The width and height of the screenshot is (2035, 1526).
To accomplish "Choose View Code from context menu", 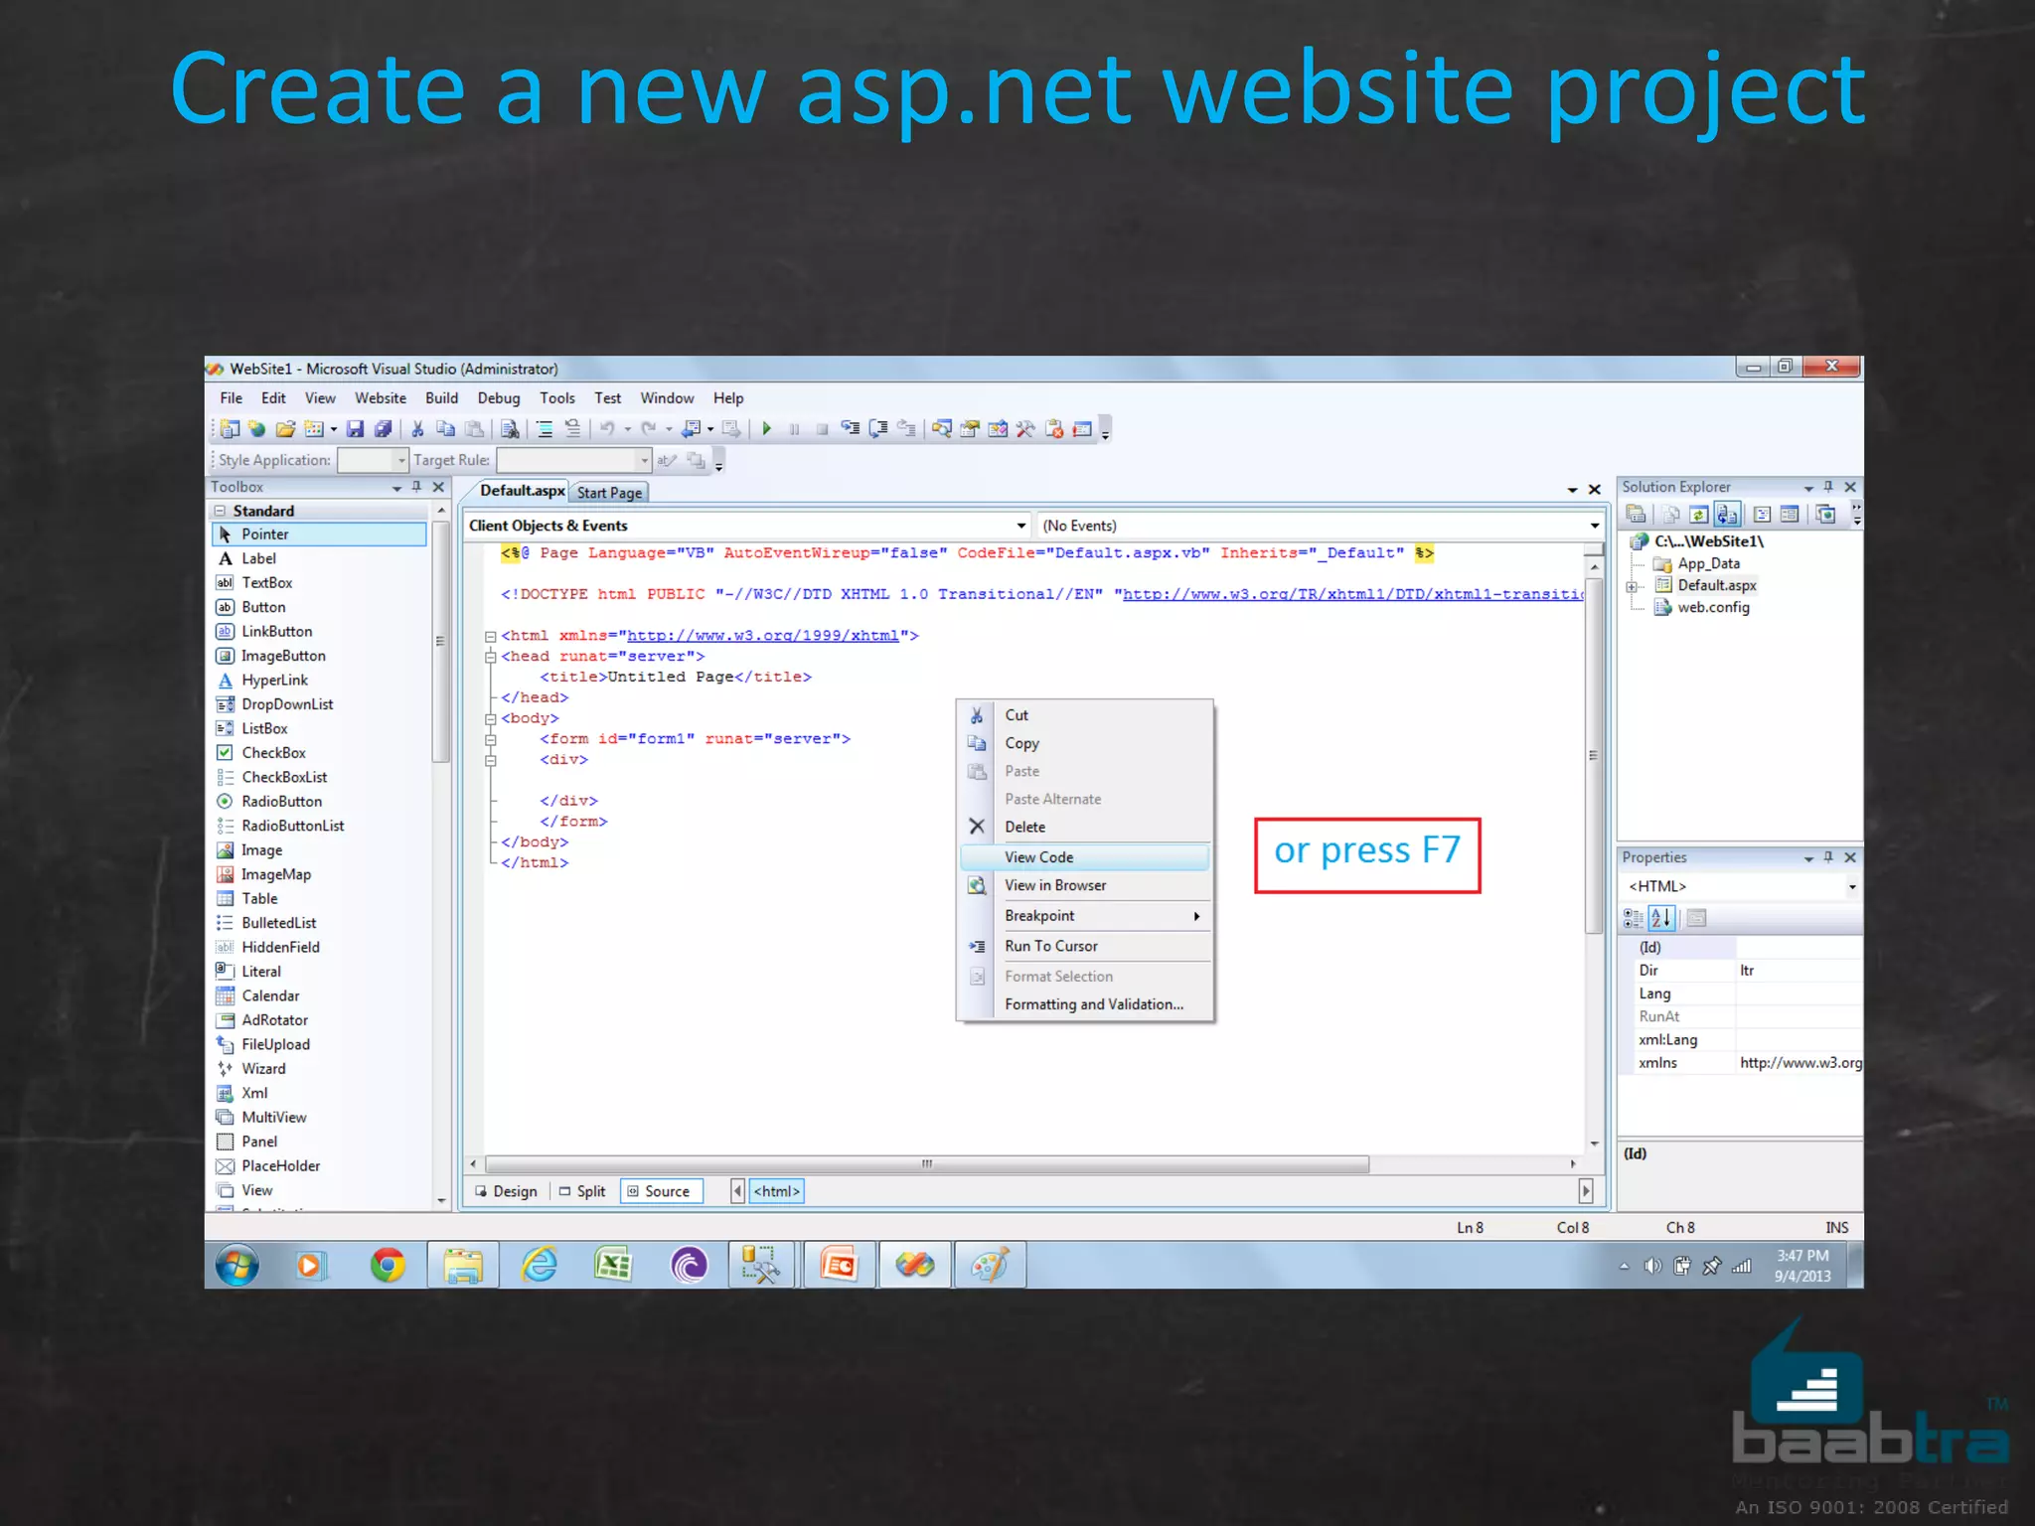I will (1038, 857).
